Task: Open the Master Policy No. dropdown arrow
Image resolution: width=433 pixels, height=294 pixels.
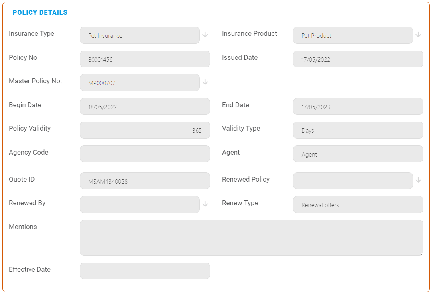Action: (205, 82)
